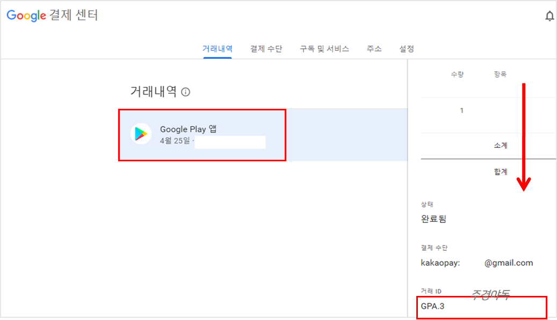Click the info icon beside 거래내역 heading
557x320 pixels.
click(186, 92)
